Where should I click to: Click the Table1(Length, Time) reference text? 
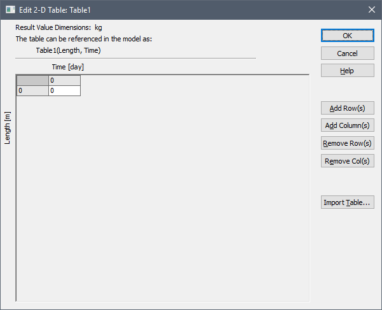click(68, 50)
